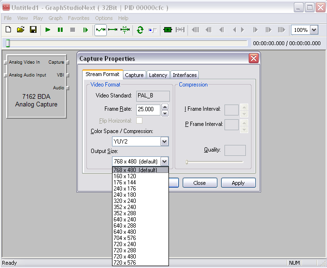Pause the graph playback
The image size is (327, 268).
coord(60,30)
